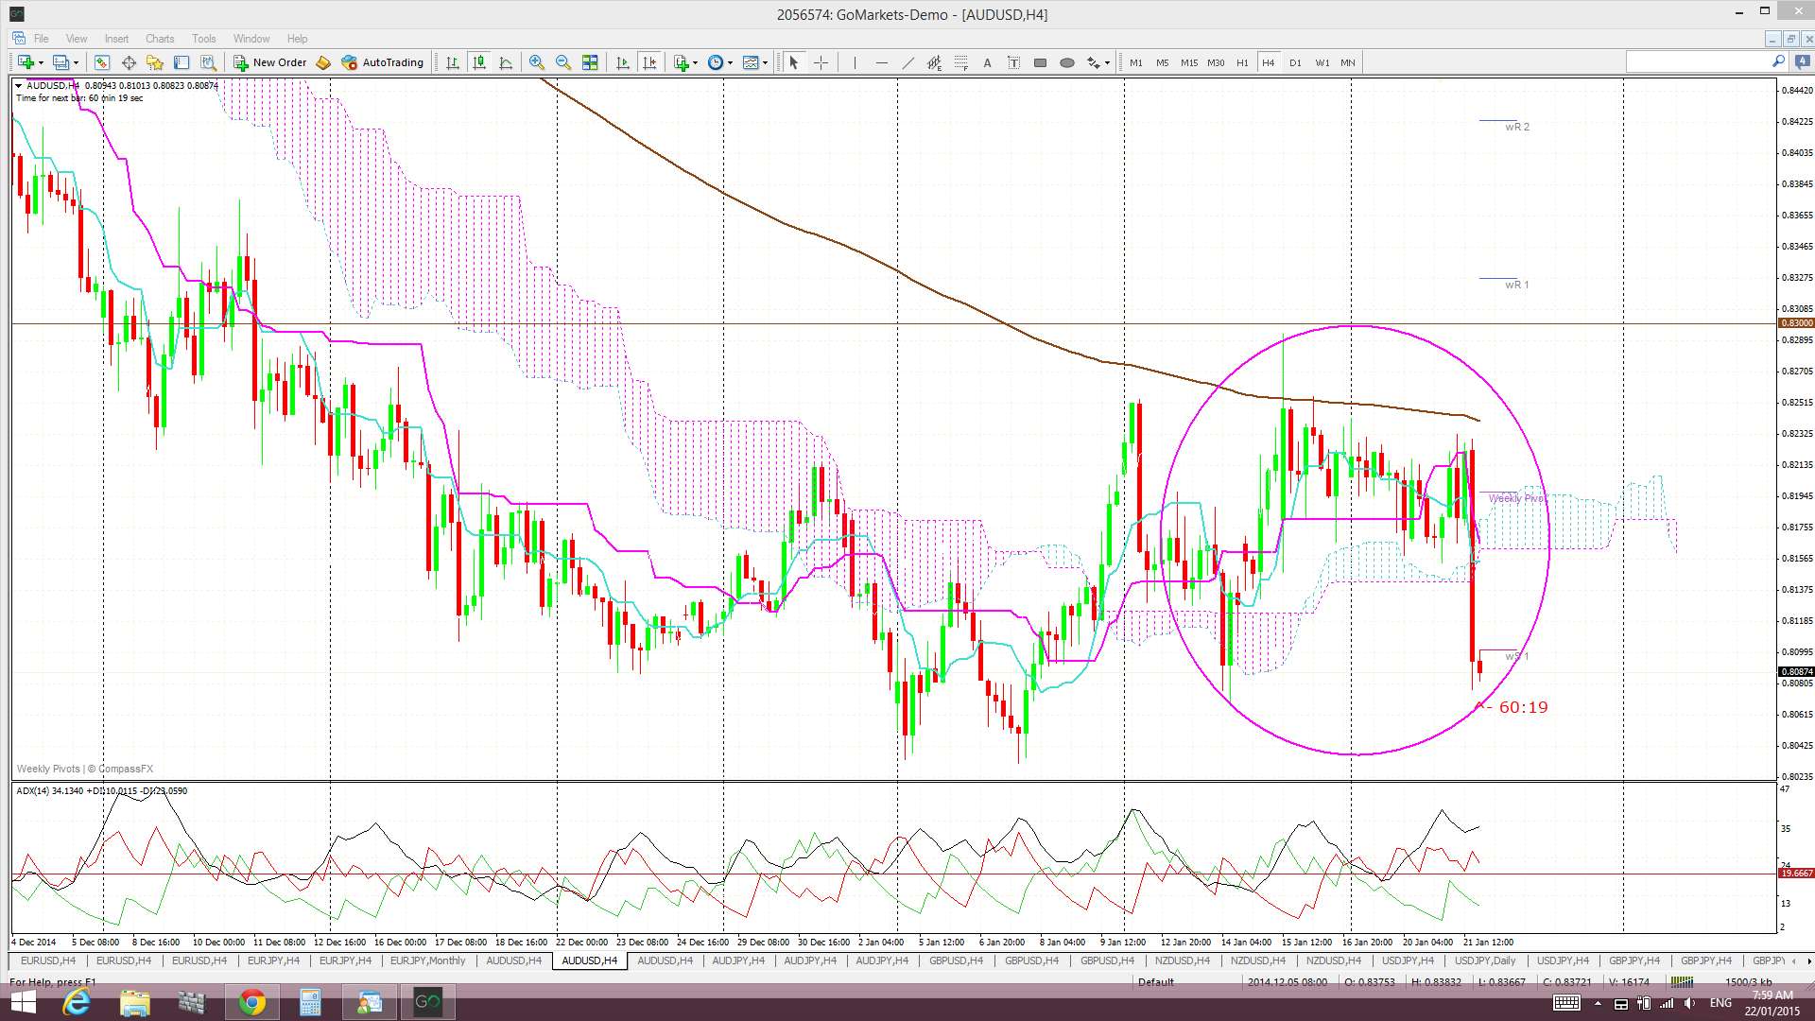Switch chart to line chart style
This screenshot has height=1021, width=1815.
coord(506,62)
